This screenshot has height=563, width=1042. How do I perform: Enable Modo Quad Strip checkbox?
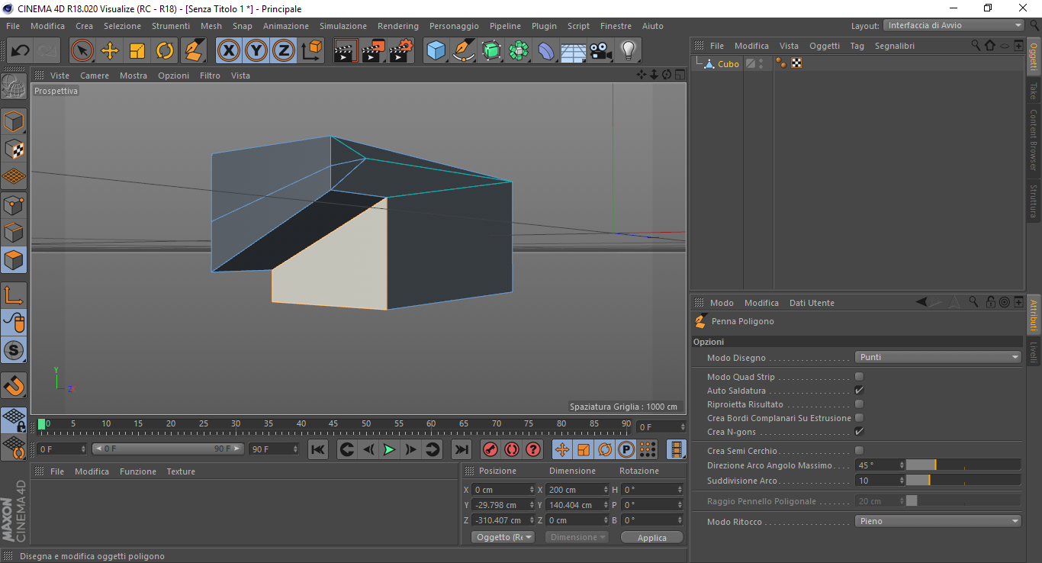coord(860,377)
